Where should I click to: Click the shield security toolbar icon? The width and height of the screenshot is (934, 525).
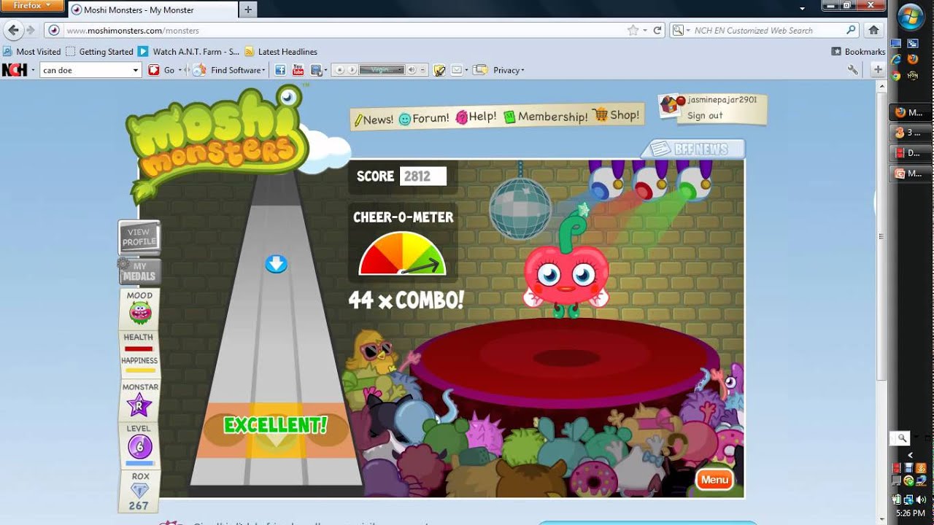439,70
